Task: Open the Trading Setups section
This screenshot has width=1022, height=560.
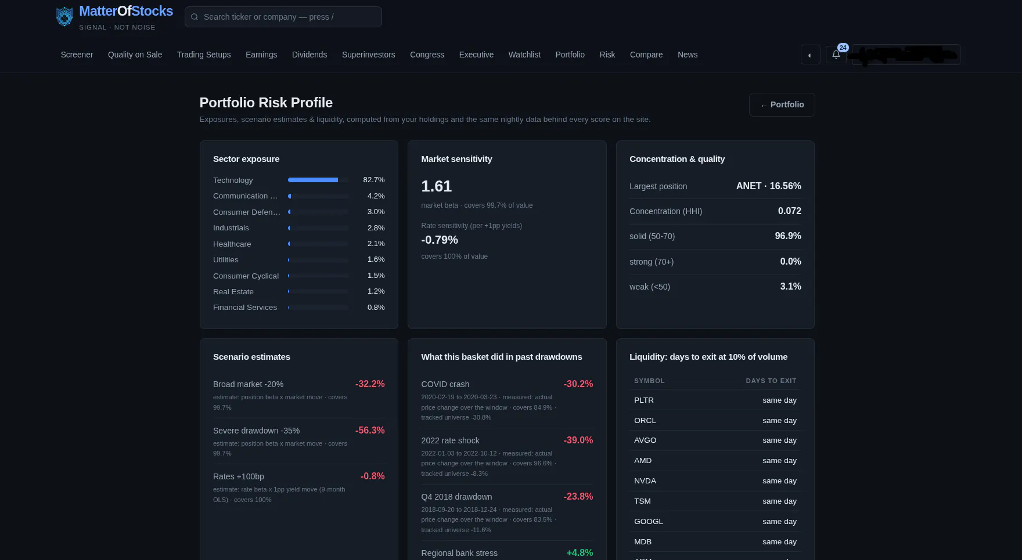Action: 204,55
